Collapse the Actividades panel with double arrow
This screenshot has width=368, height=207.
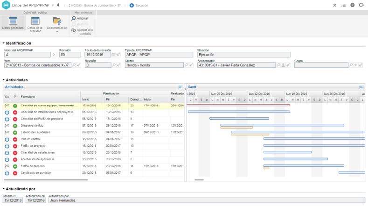click(181, 87)
